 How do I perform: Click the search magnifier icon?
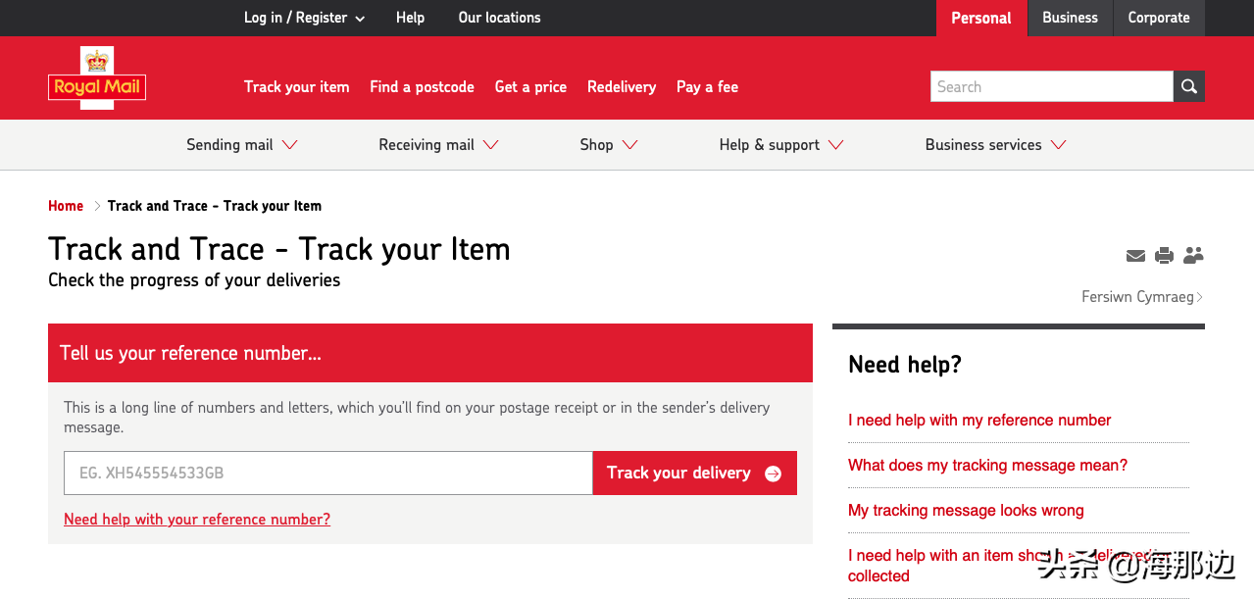click(x=1188, y=86)
